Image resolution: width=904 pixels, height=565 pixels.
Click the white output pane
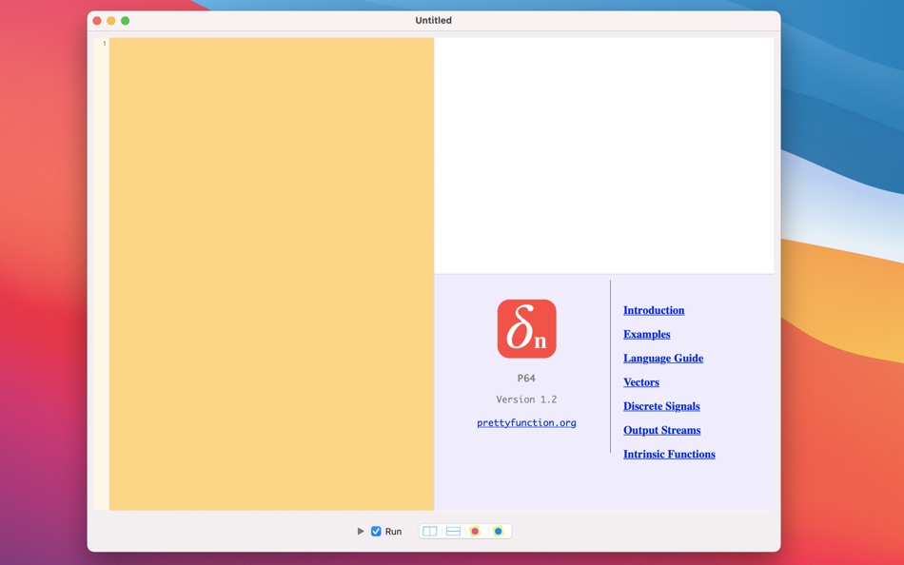coord(603,156)
